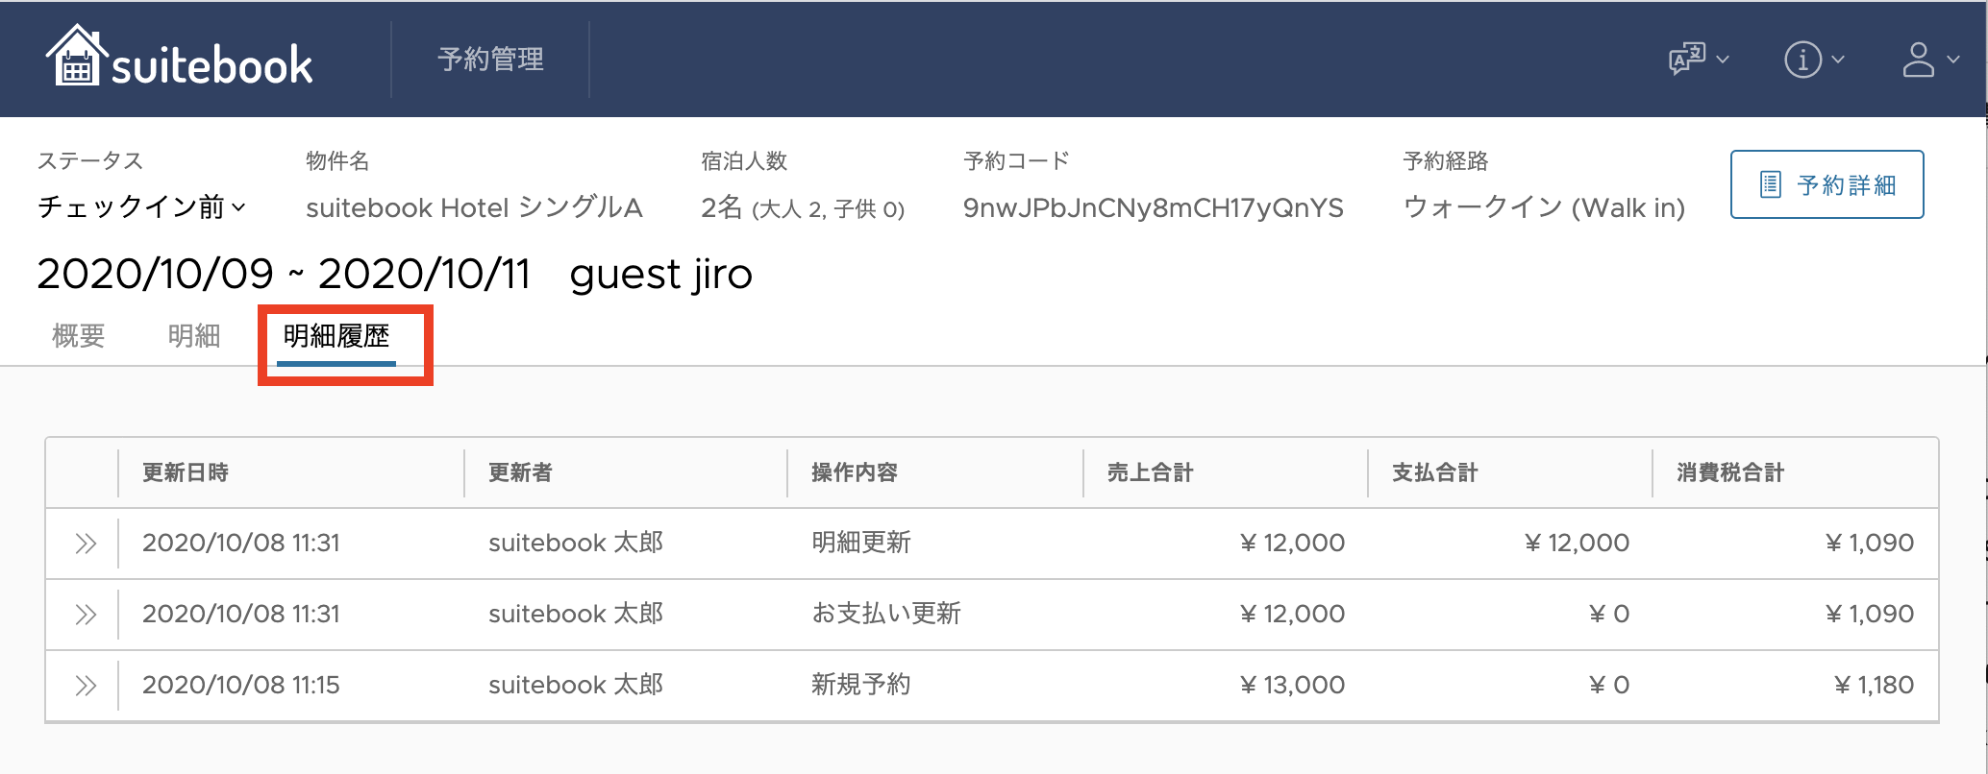The image size is (1988, 774).
Task: Expand the 新規予約 history row
Action: click(x=86, y=686)
